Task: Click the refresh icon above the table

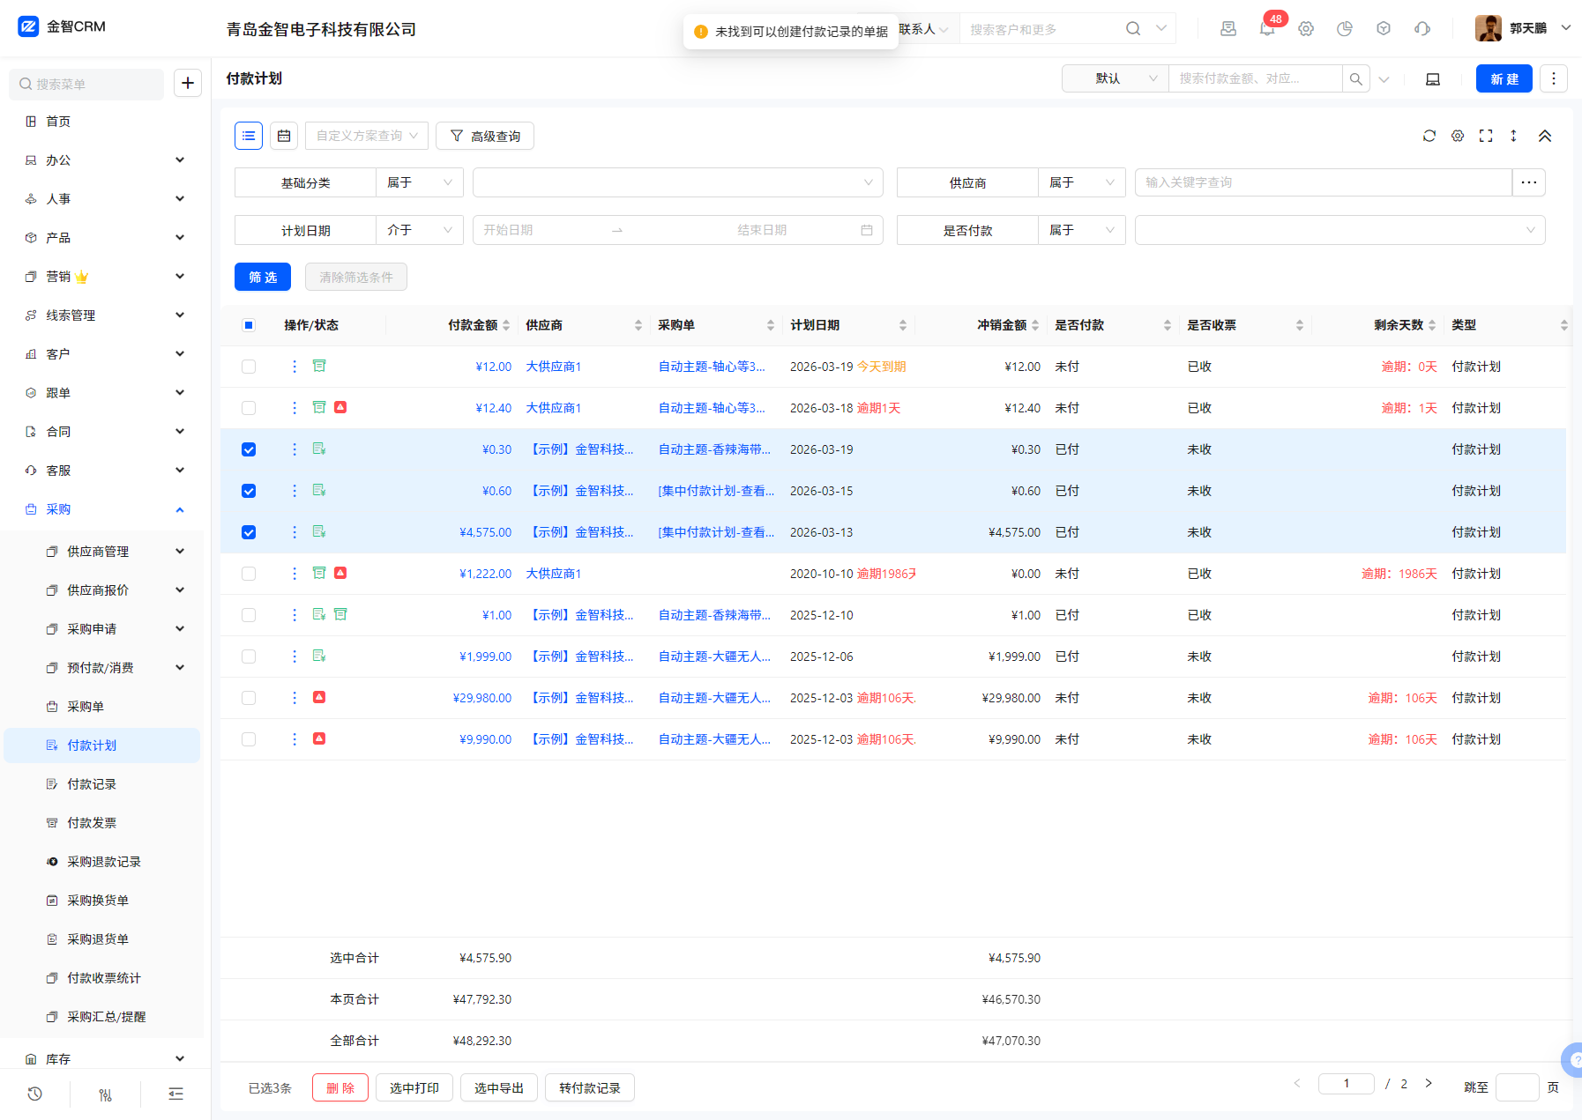Action: click(1429, 136)
